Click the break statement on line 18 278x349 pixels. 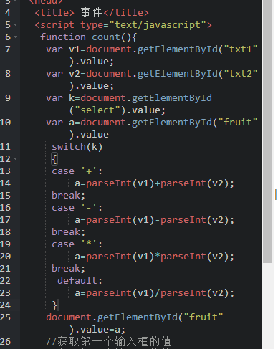coord(68,232)
